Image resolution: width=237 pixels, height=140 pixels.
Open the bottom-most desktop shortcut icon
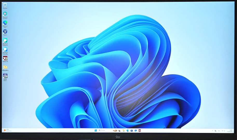[5, 76]
